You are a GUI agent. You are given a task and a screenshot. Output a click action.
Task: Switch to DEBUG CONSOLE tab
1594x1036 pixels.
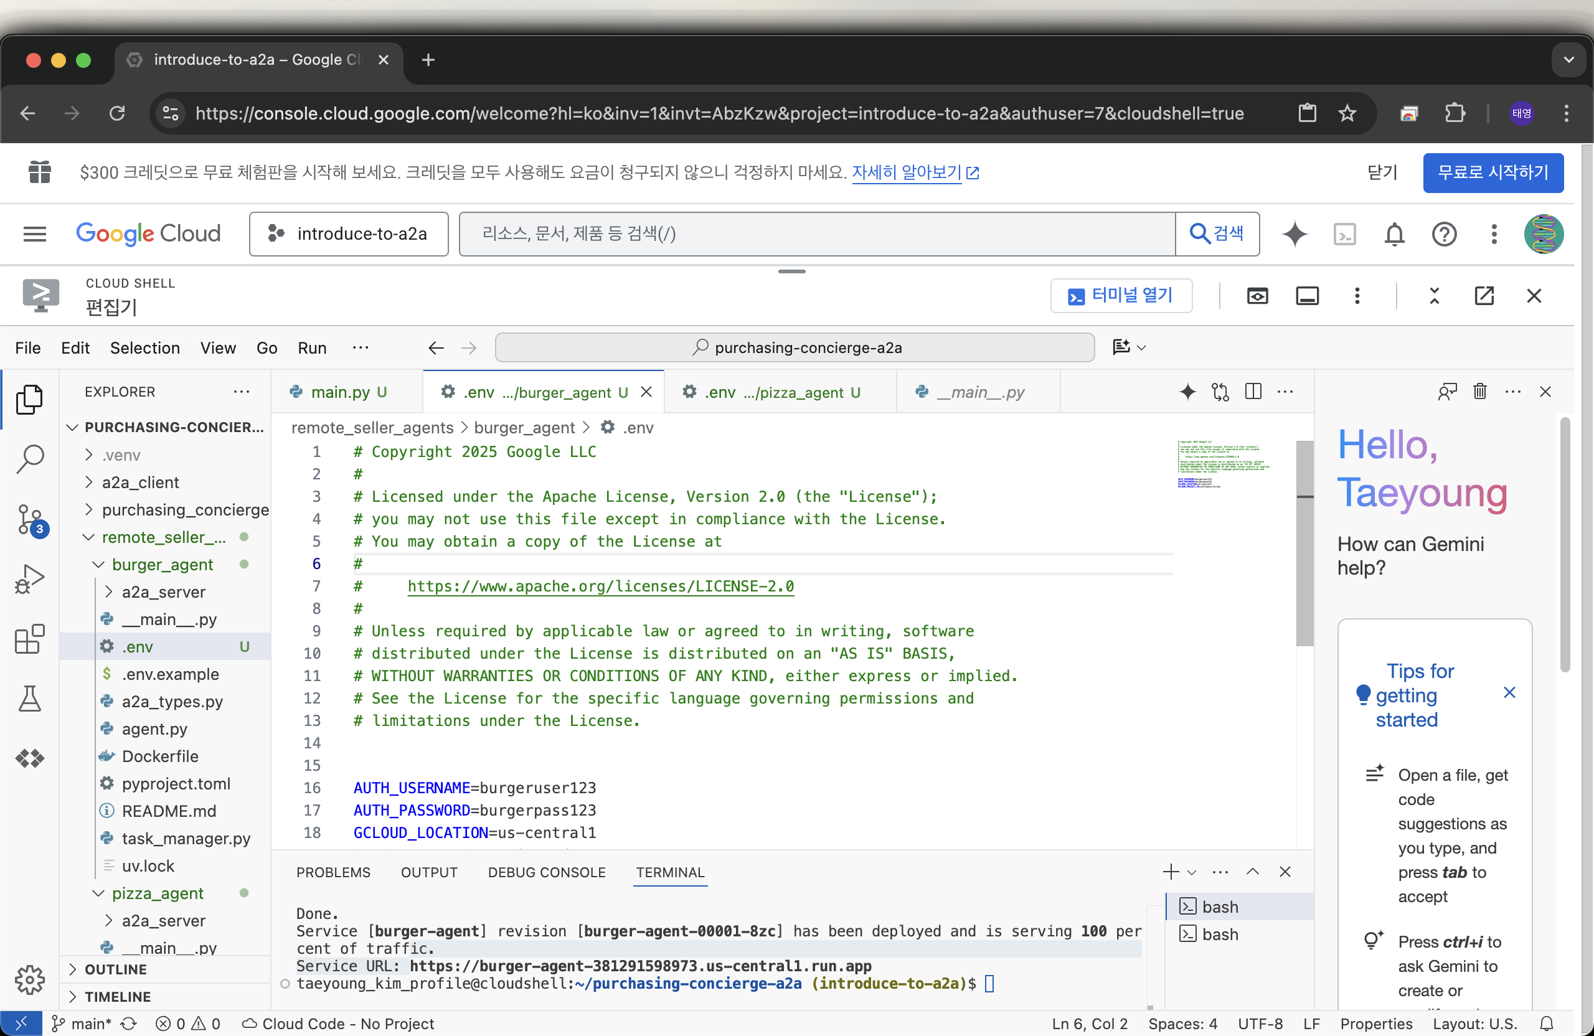(x=547, y=872)
